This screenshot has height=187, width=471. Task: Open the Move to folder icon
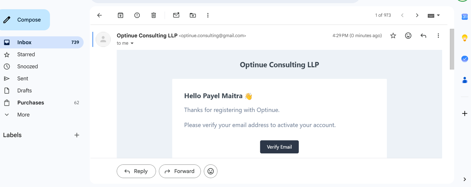193,15
